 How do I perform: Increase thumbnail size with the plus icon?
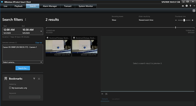click(x=193, y=20)
